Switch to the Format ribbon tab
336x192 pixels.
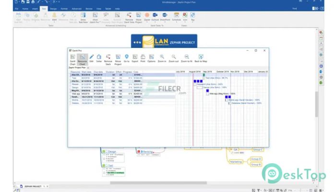coord(64,9)
